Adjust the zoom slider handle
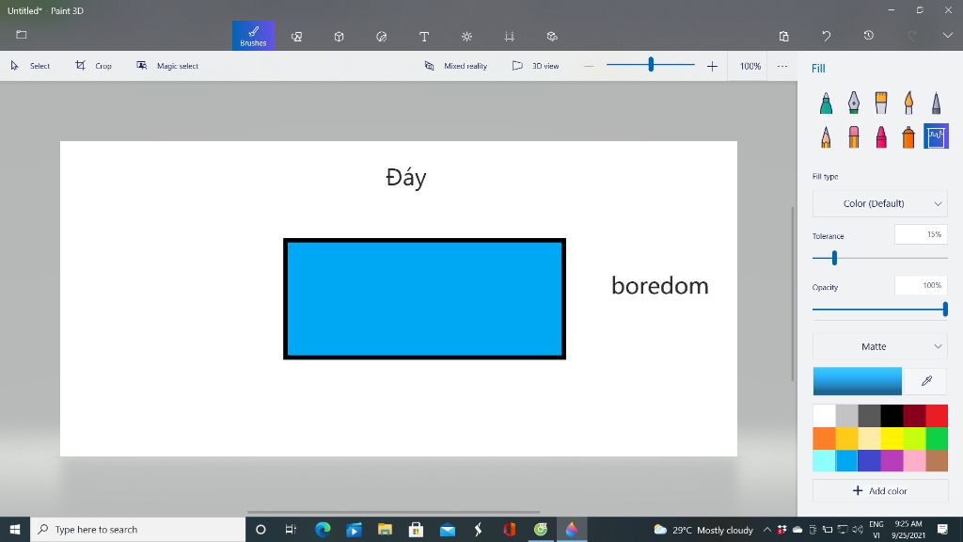The height and width of the screenshot is (542, 963). 651,64
